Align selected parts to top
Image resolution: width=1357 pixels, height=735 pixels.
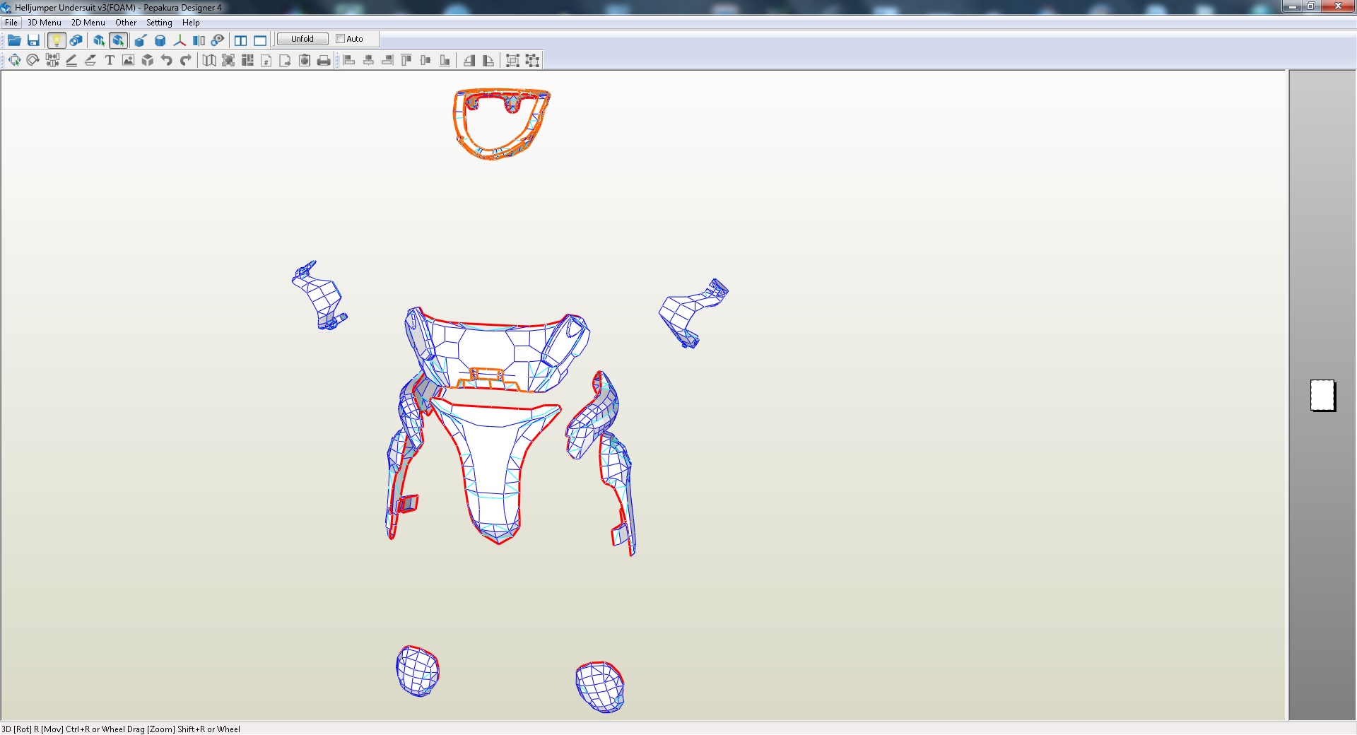[x=406, y=60]
